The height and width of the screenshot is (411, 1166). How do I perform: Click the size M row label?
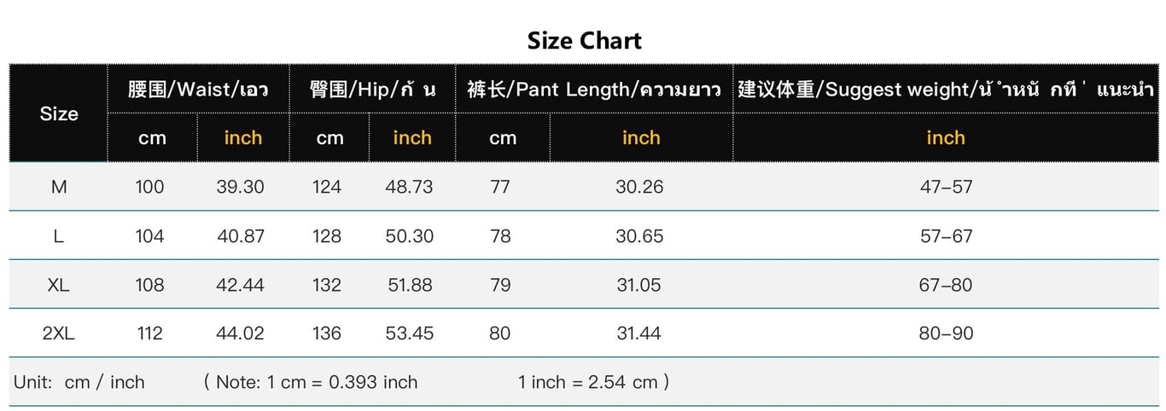pyautogui.click(x=59, y=187)
